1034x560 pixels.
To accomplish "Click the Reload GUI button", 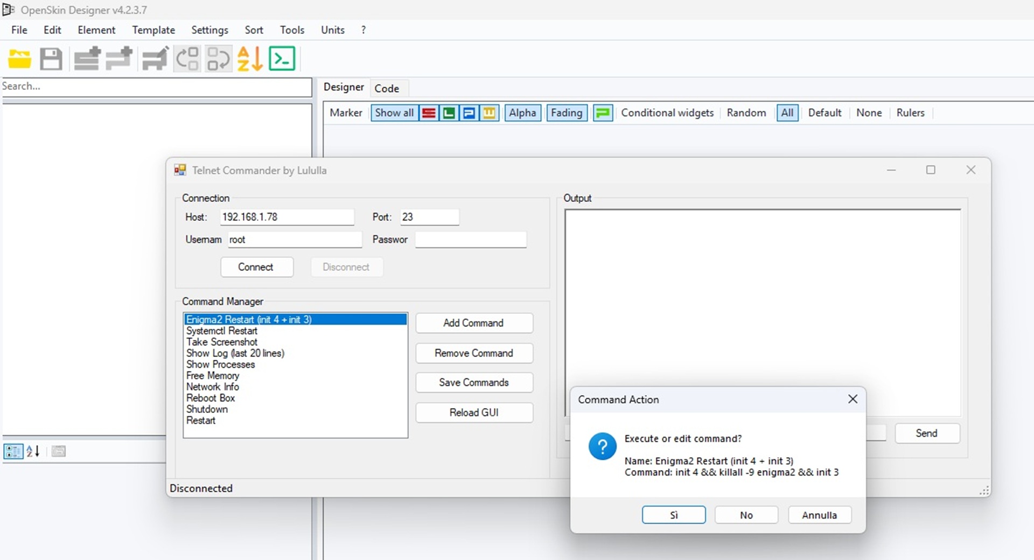I will tap(474, 412).
